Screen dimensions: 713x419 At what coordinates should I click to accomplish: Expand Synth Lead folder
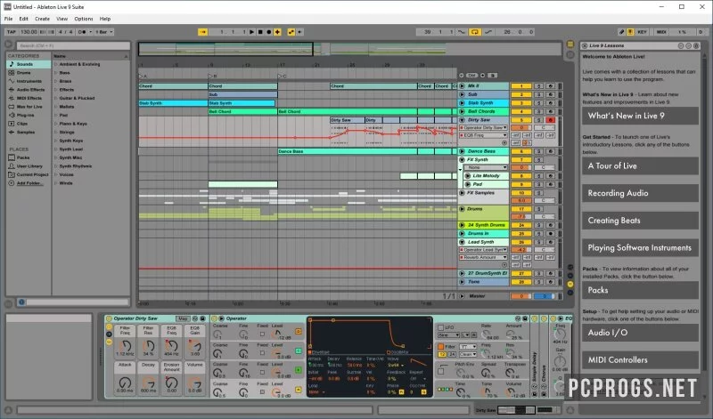[56, 149]
